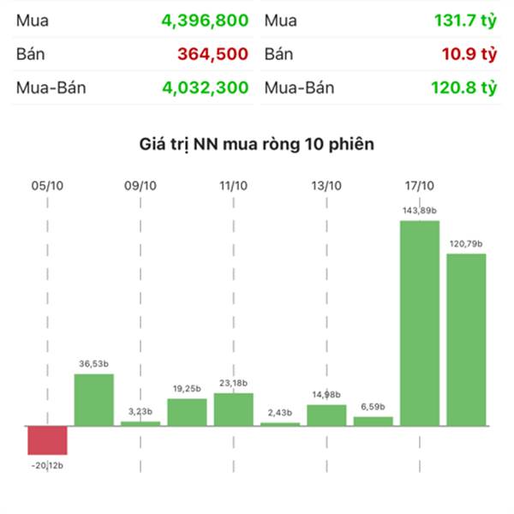Click the 23,18b bar on 11/10
This screenshot has width=514, height=514.
(234, 409)
